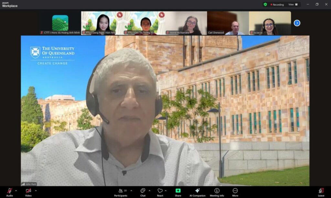Open the More options menu
The width and height of the screenshot is (331, 198).
coord(235,192)
